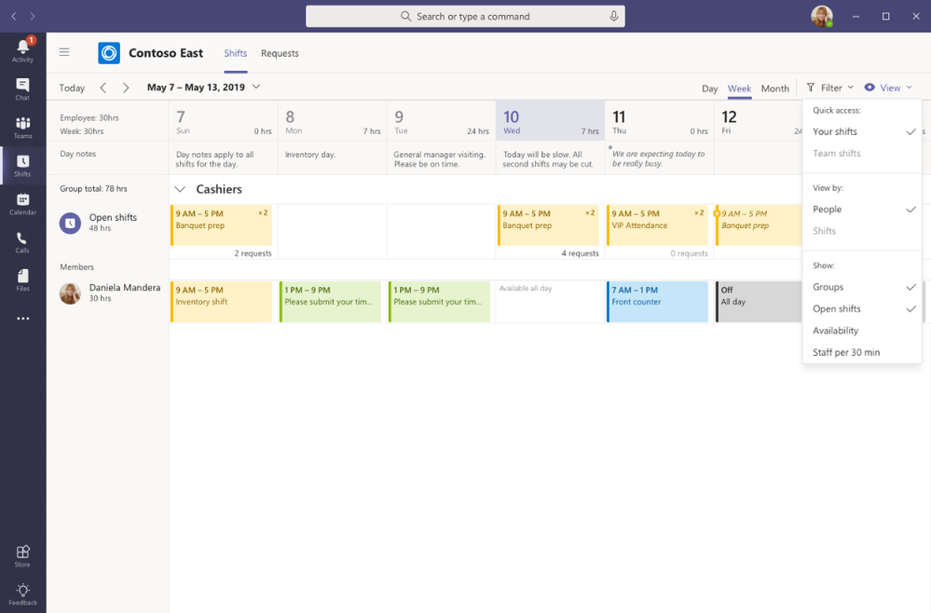This screenshot has height=613, width=931.
Task: Select View by Shifts option
Action: 861,231
